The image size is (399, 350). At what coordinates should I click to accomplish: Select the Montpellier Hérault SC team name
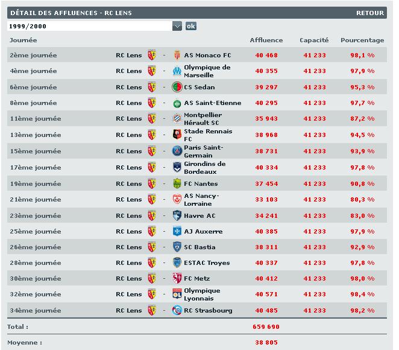pyautogui.click(x=203, y=119)
